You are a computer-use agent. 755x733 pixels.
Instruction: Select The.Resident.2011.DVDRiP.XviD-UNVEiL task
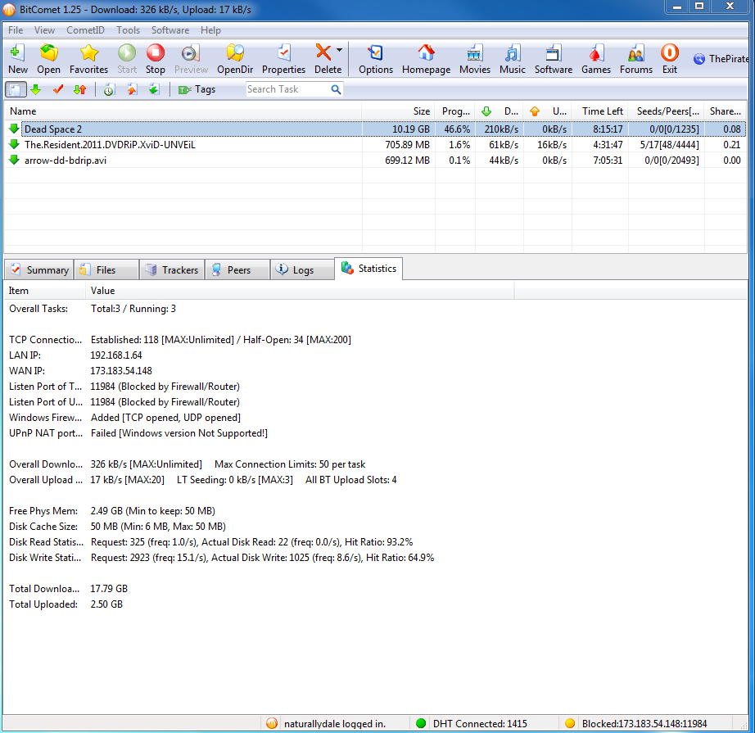375,144
